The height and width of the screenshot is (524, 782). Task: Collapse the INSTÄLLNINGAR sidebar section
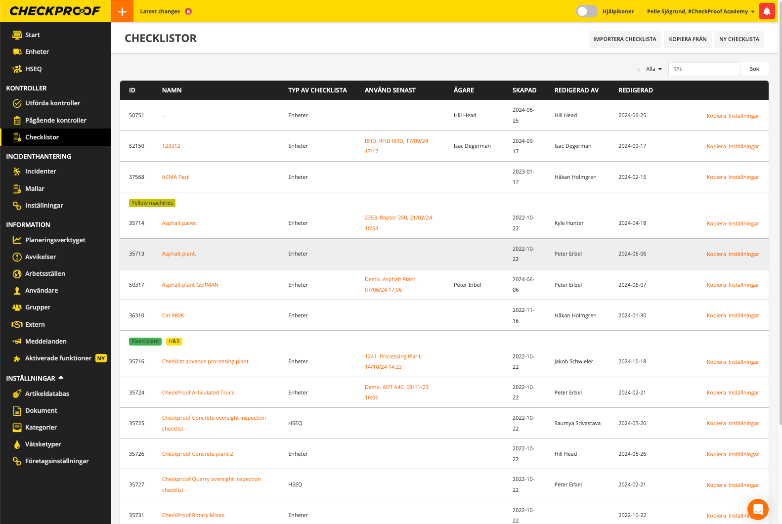pos(61,378)
